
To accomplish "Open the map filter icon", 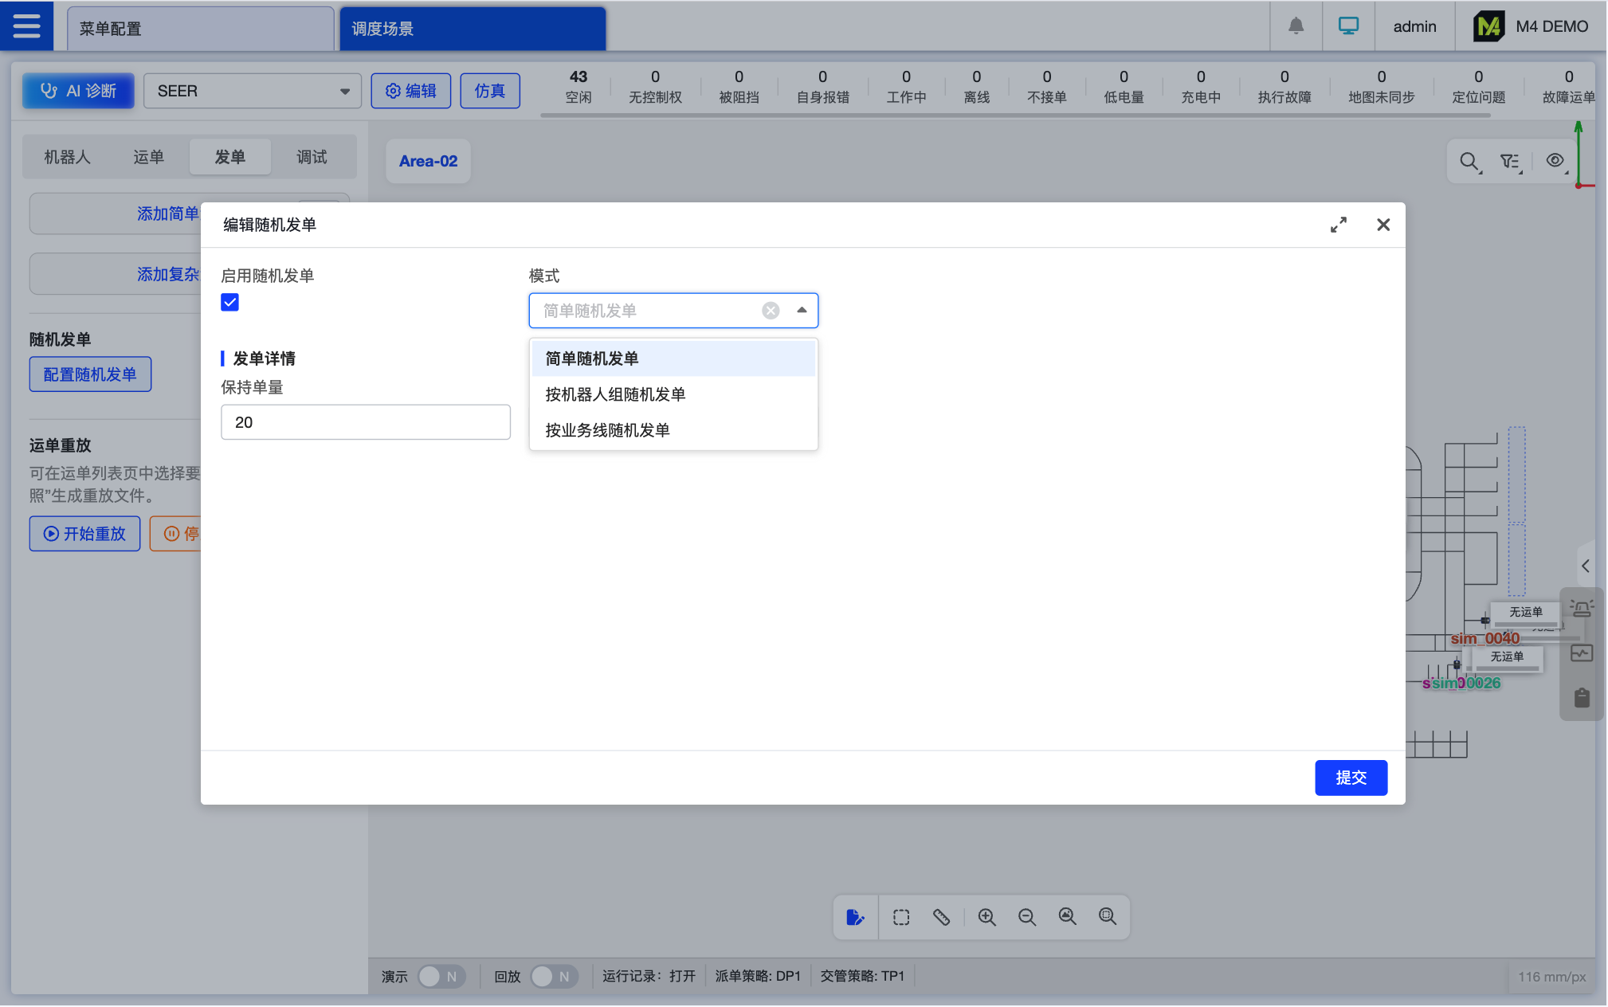I will tap(1510, 162).
